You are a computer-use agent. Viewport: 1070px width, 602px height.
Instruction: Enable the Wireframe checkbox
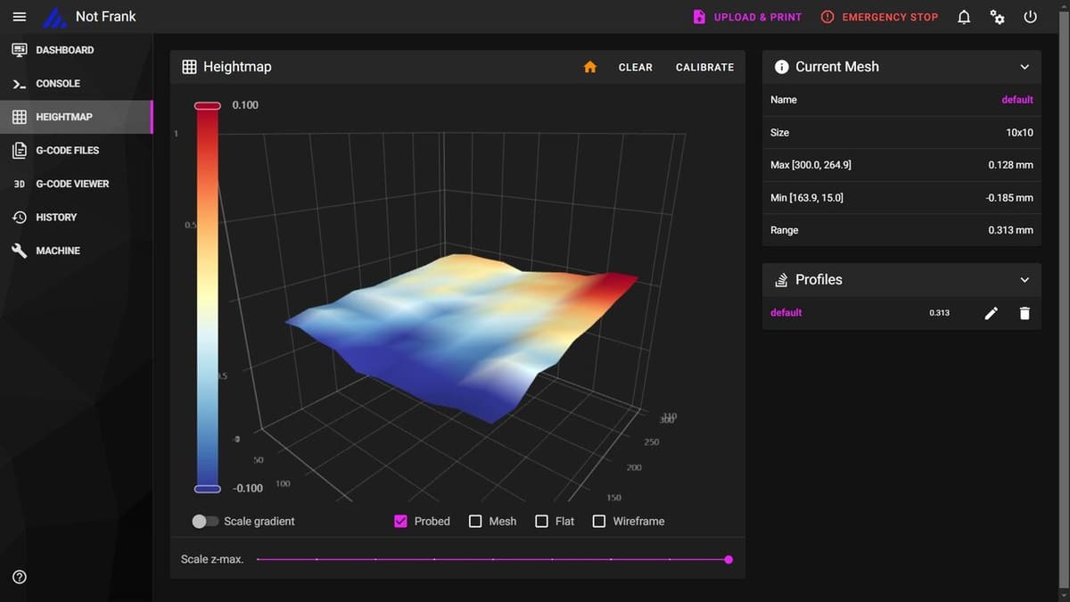599,521
